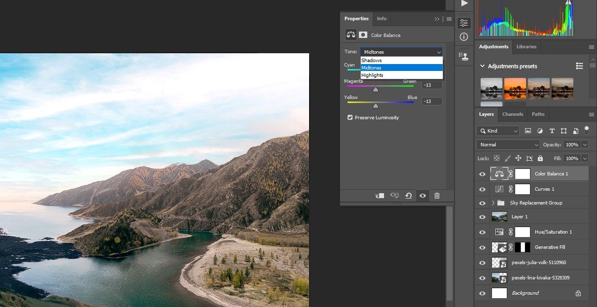Filter layers to show only type layers
The height and width of the screenshot is (307, 597).
click(552, 131)
